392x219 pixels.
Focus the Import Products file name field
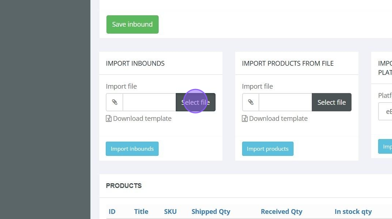pyautogui.click(x=285, y=102)
